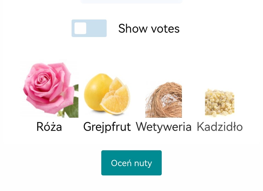
Task: Open the 'Róża' note link
Action: click(49, 127)
